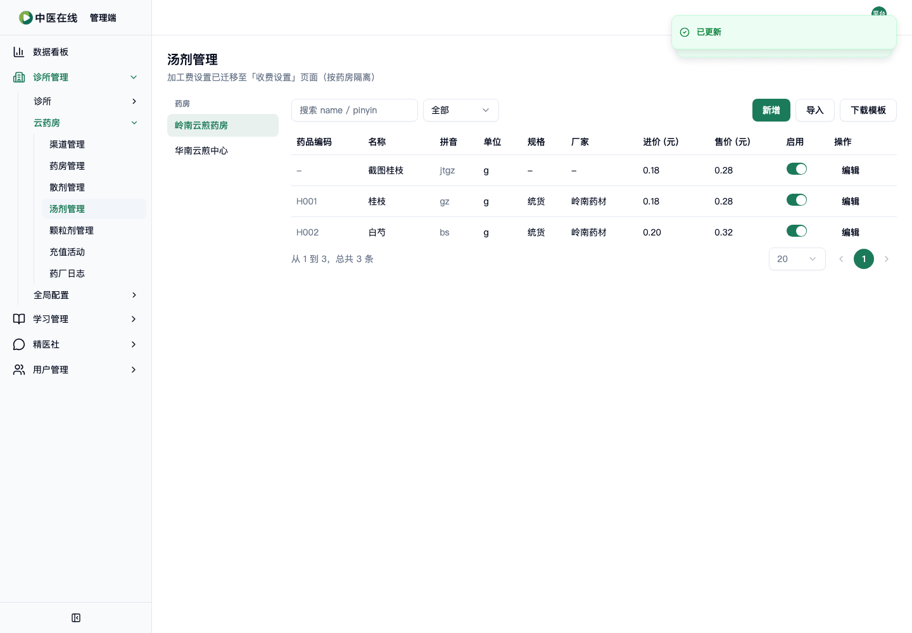Click the 精医社 chat bubble icon
The width and height of the screenshot is (912, 633).
[19, 344]
